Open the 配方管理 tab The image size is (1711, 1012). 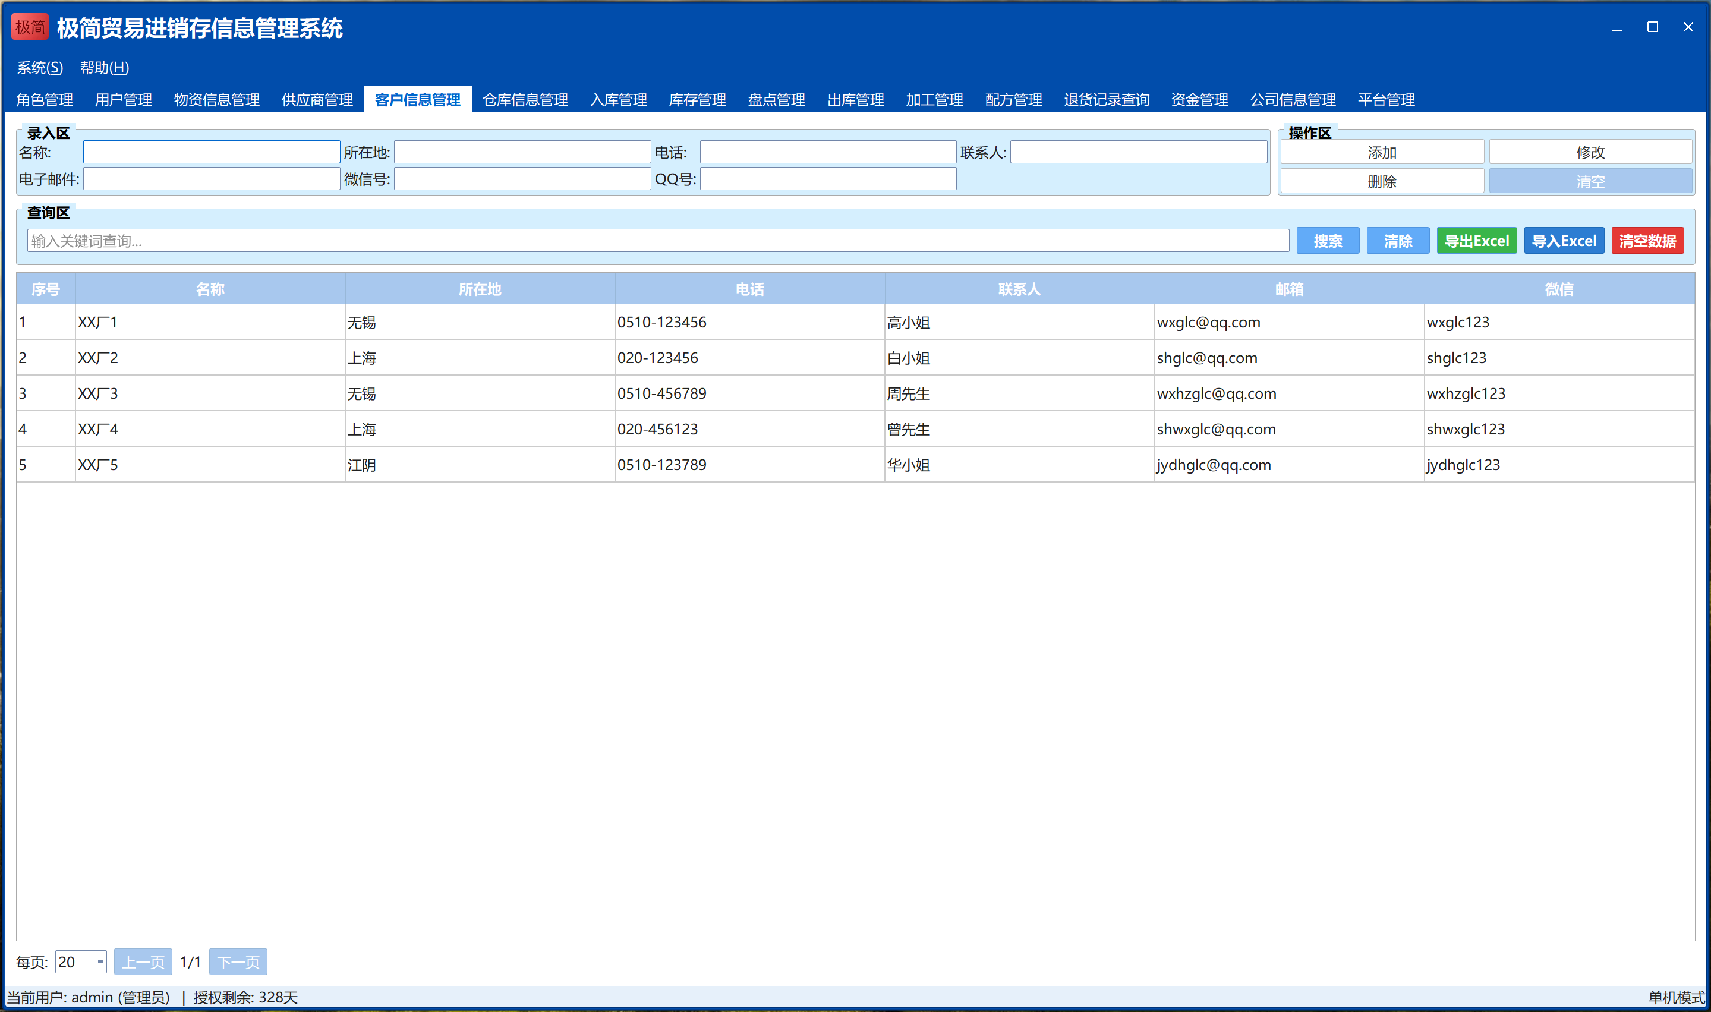1013,100
